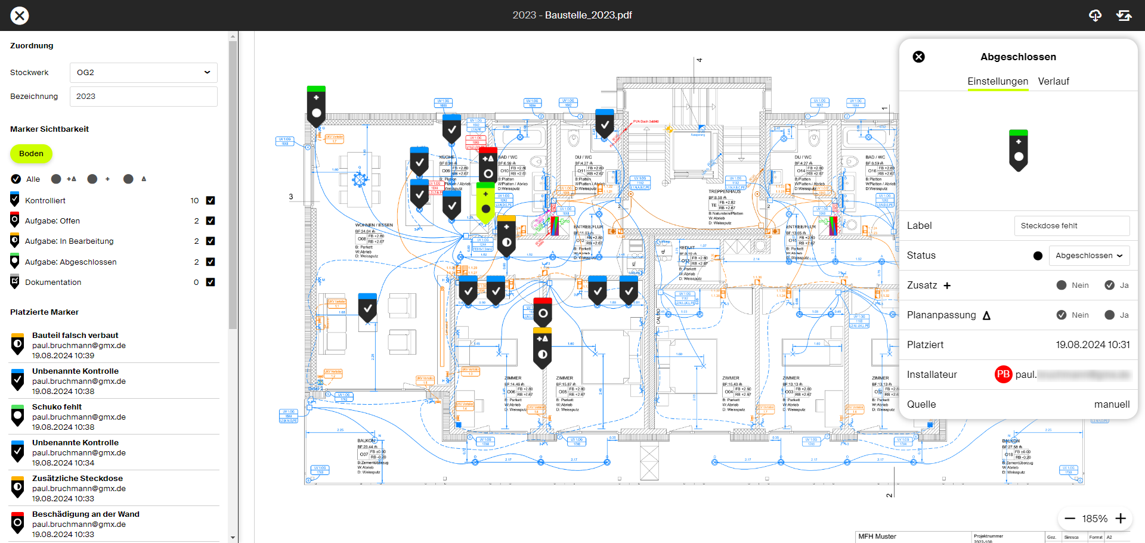Close the Abgeschlossen marker panel
Screen dimensions: 1145x543
919,57
